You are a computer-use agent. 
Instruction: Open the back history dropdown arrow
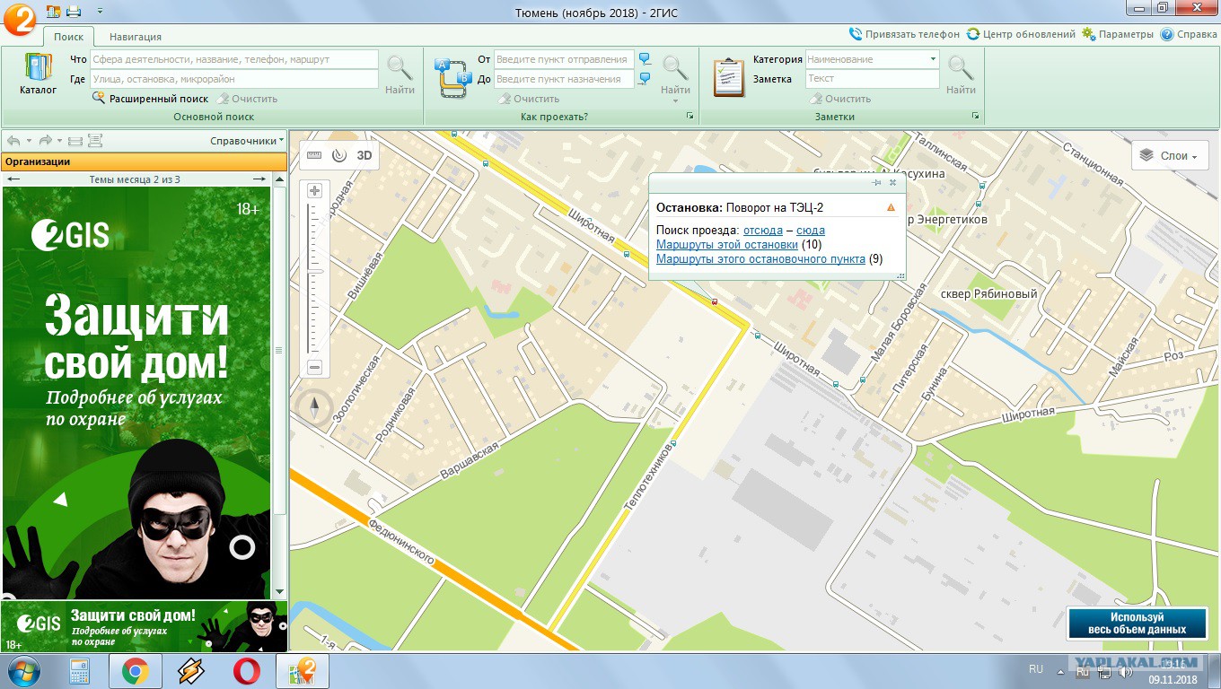[x=29, y=141]
